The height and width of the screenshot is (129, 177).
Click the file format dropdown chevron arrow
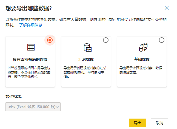point(58,107)
